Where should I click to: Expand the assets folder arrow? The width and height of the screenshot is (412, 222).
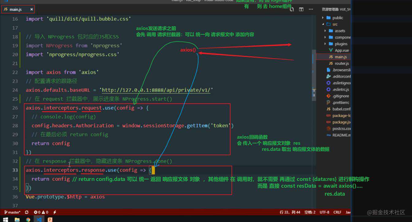pyautogui.click(x=325, y=31)
